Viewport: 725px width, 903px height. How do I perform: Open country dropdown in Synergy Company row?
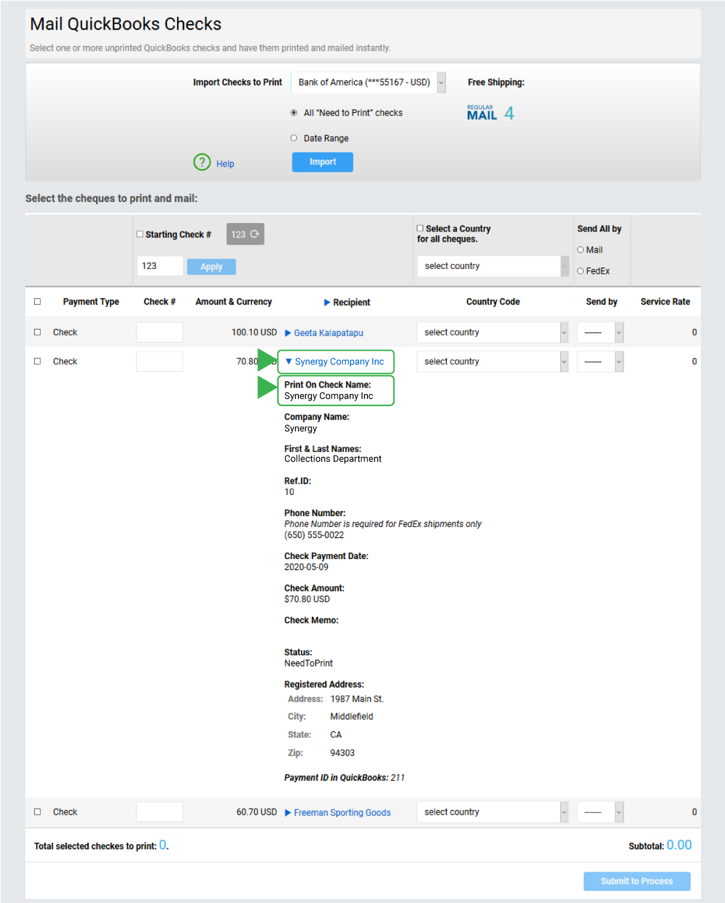click(x=493, y=361)
